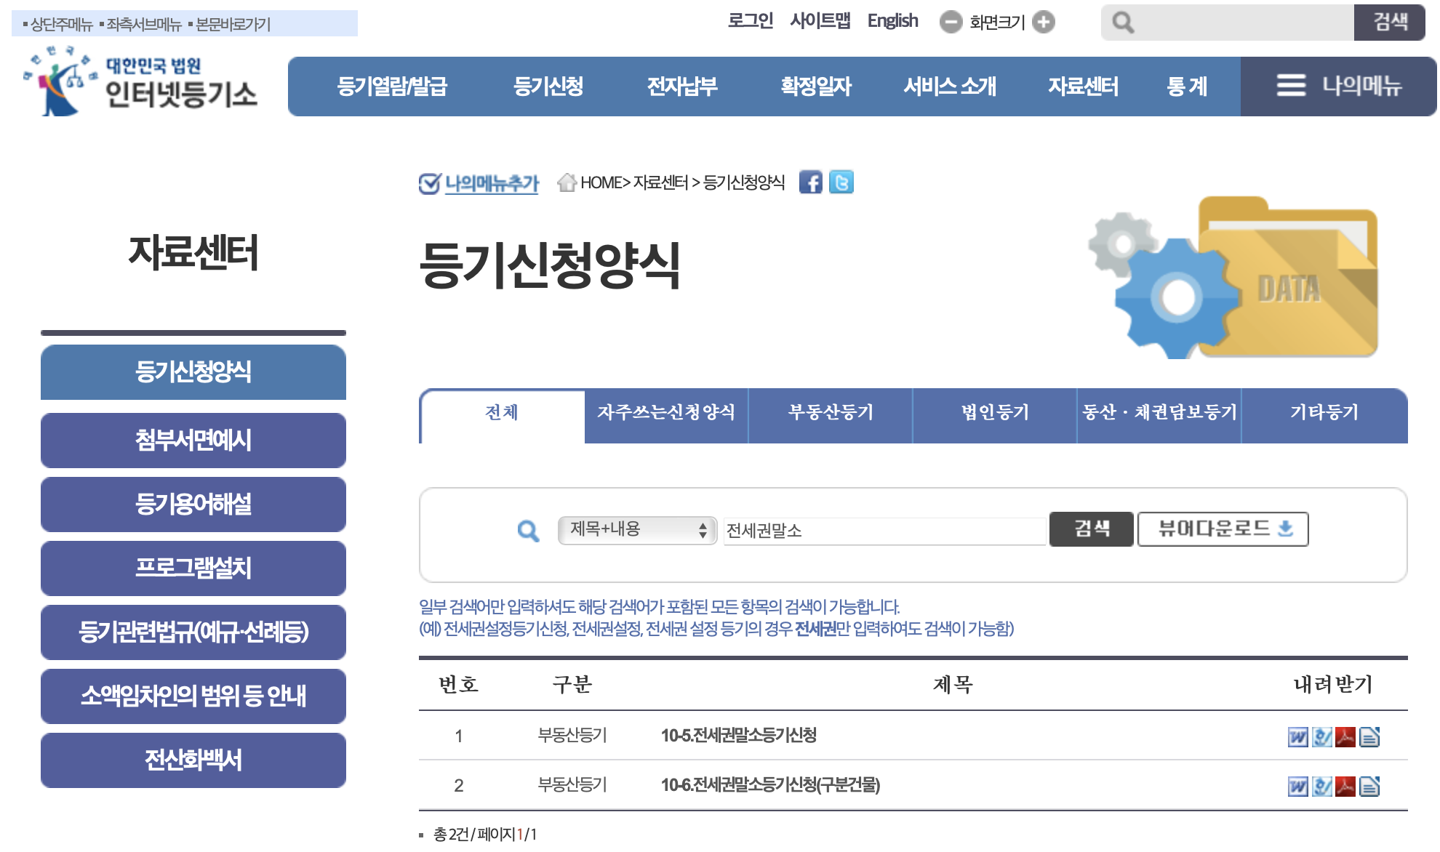Download row 1 form as Word file
The height and width of the screenshot is (852, 1440).
pyautogui.click(x=1297, y=737)
